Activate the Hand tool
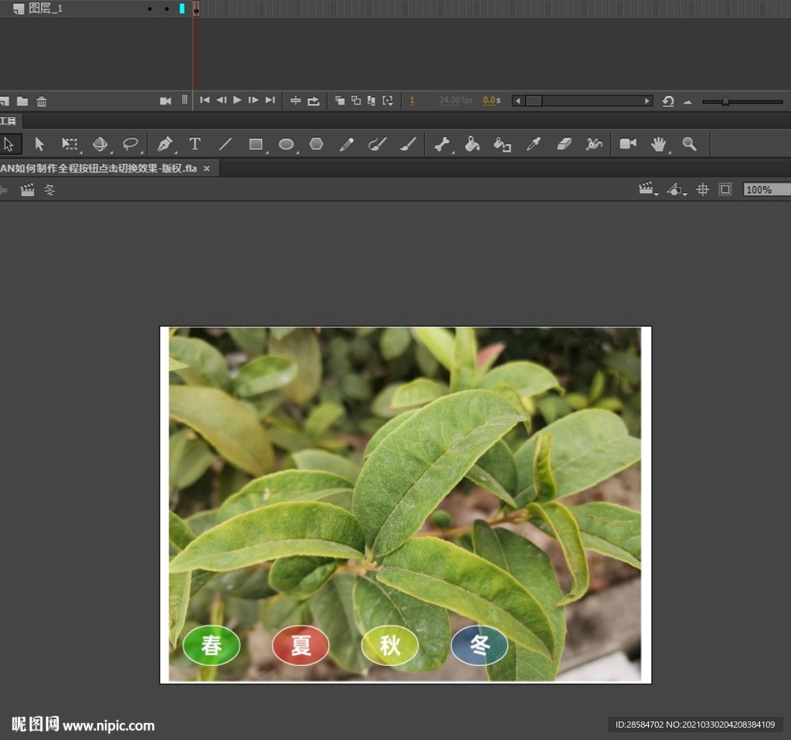 (x=658, y=144)
